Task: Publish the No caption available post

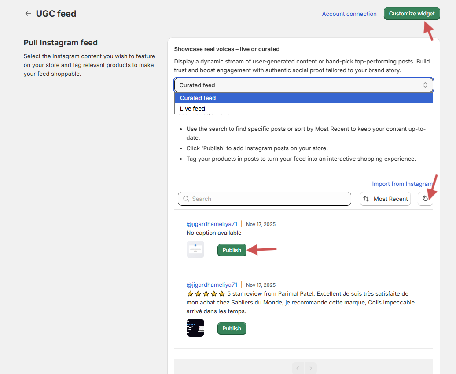Action: pyautogui.click(x=232, y=250)
